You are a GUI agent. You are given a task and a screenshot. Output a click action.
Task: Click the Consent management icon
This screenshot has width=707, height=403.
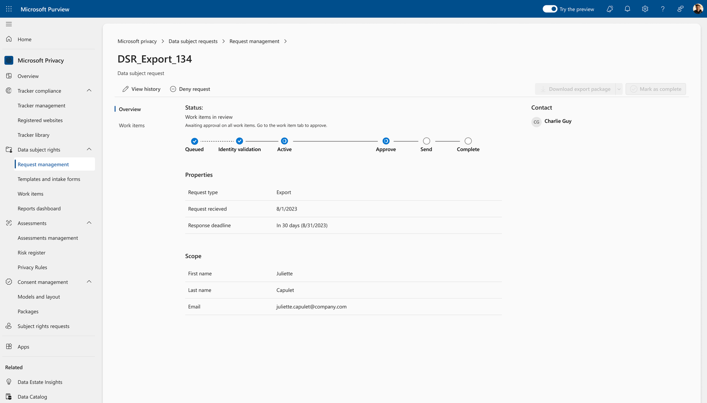(x=9, y=282)
